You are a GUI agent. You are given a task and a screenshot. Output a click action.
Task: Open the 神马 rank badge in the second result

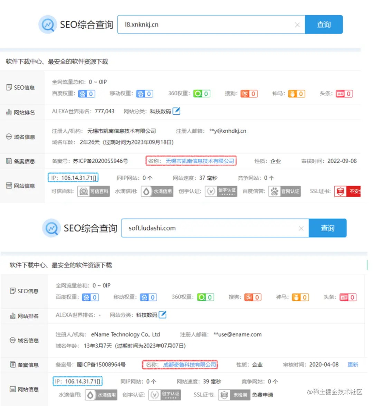300,297
